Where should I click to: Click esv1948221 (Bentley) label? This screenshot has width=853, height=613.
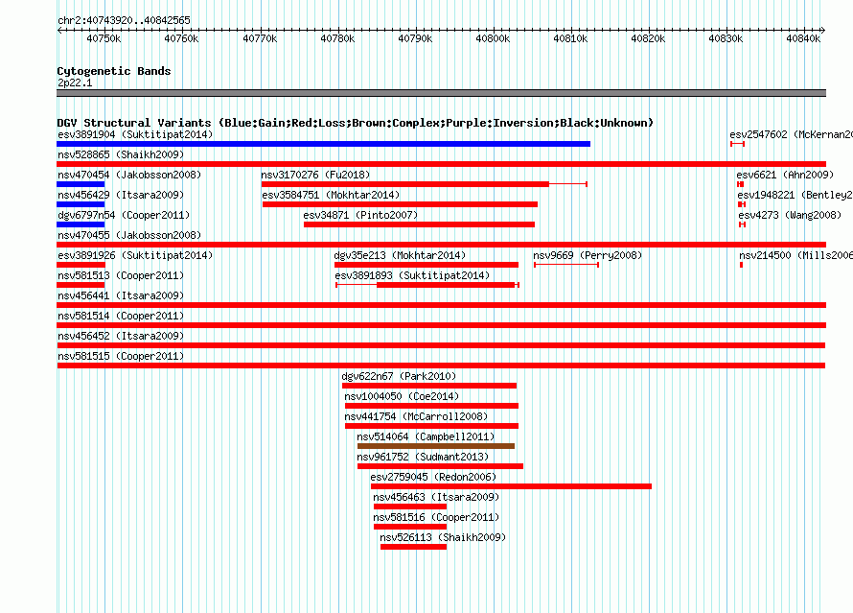click(x=795, y=195)
